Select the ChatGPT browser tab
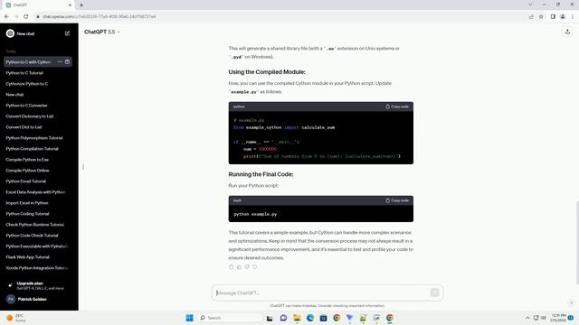 click(x=38, y=5)
